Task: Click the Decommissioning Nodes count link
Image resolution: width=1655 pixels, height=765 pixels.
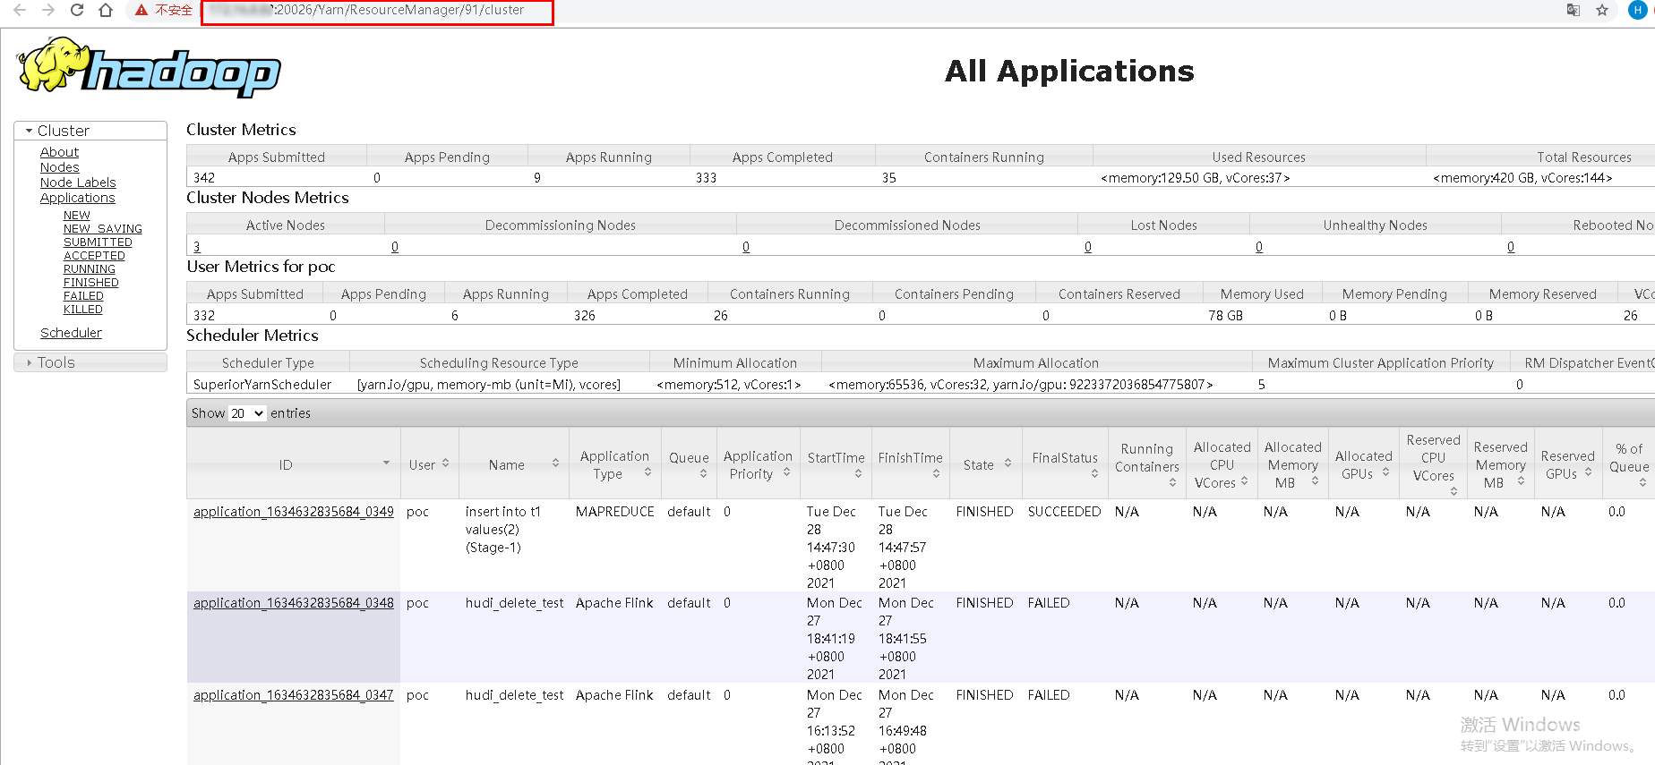Action: (395, 247)
